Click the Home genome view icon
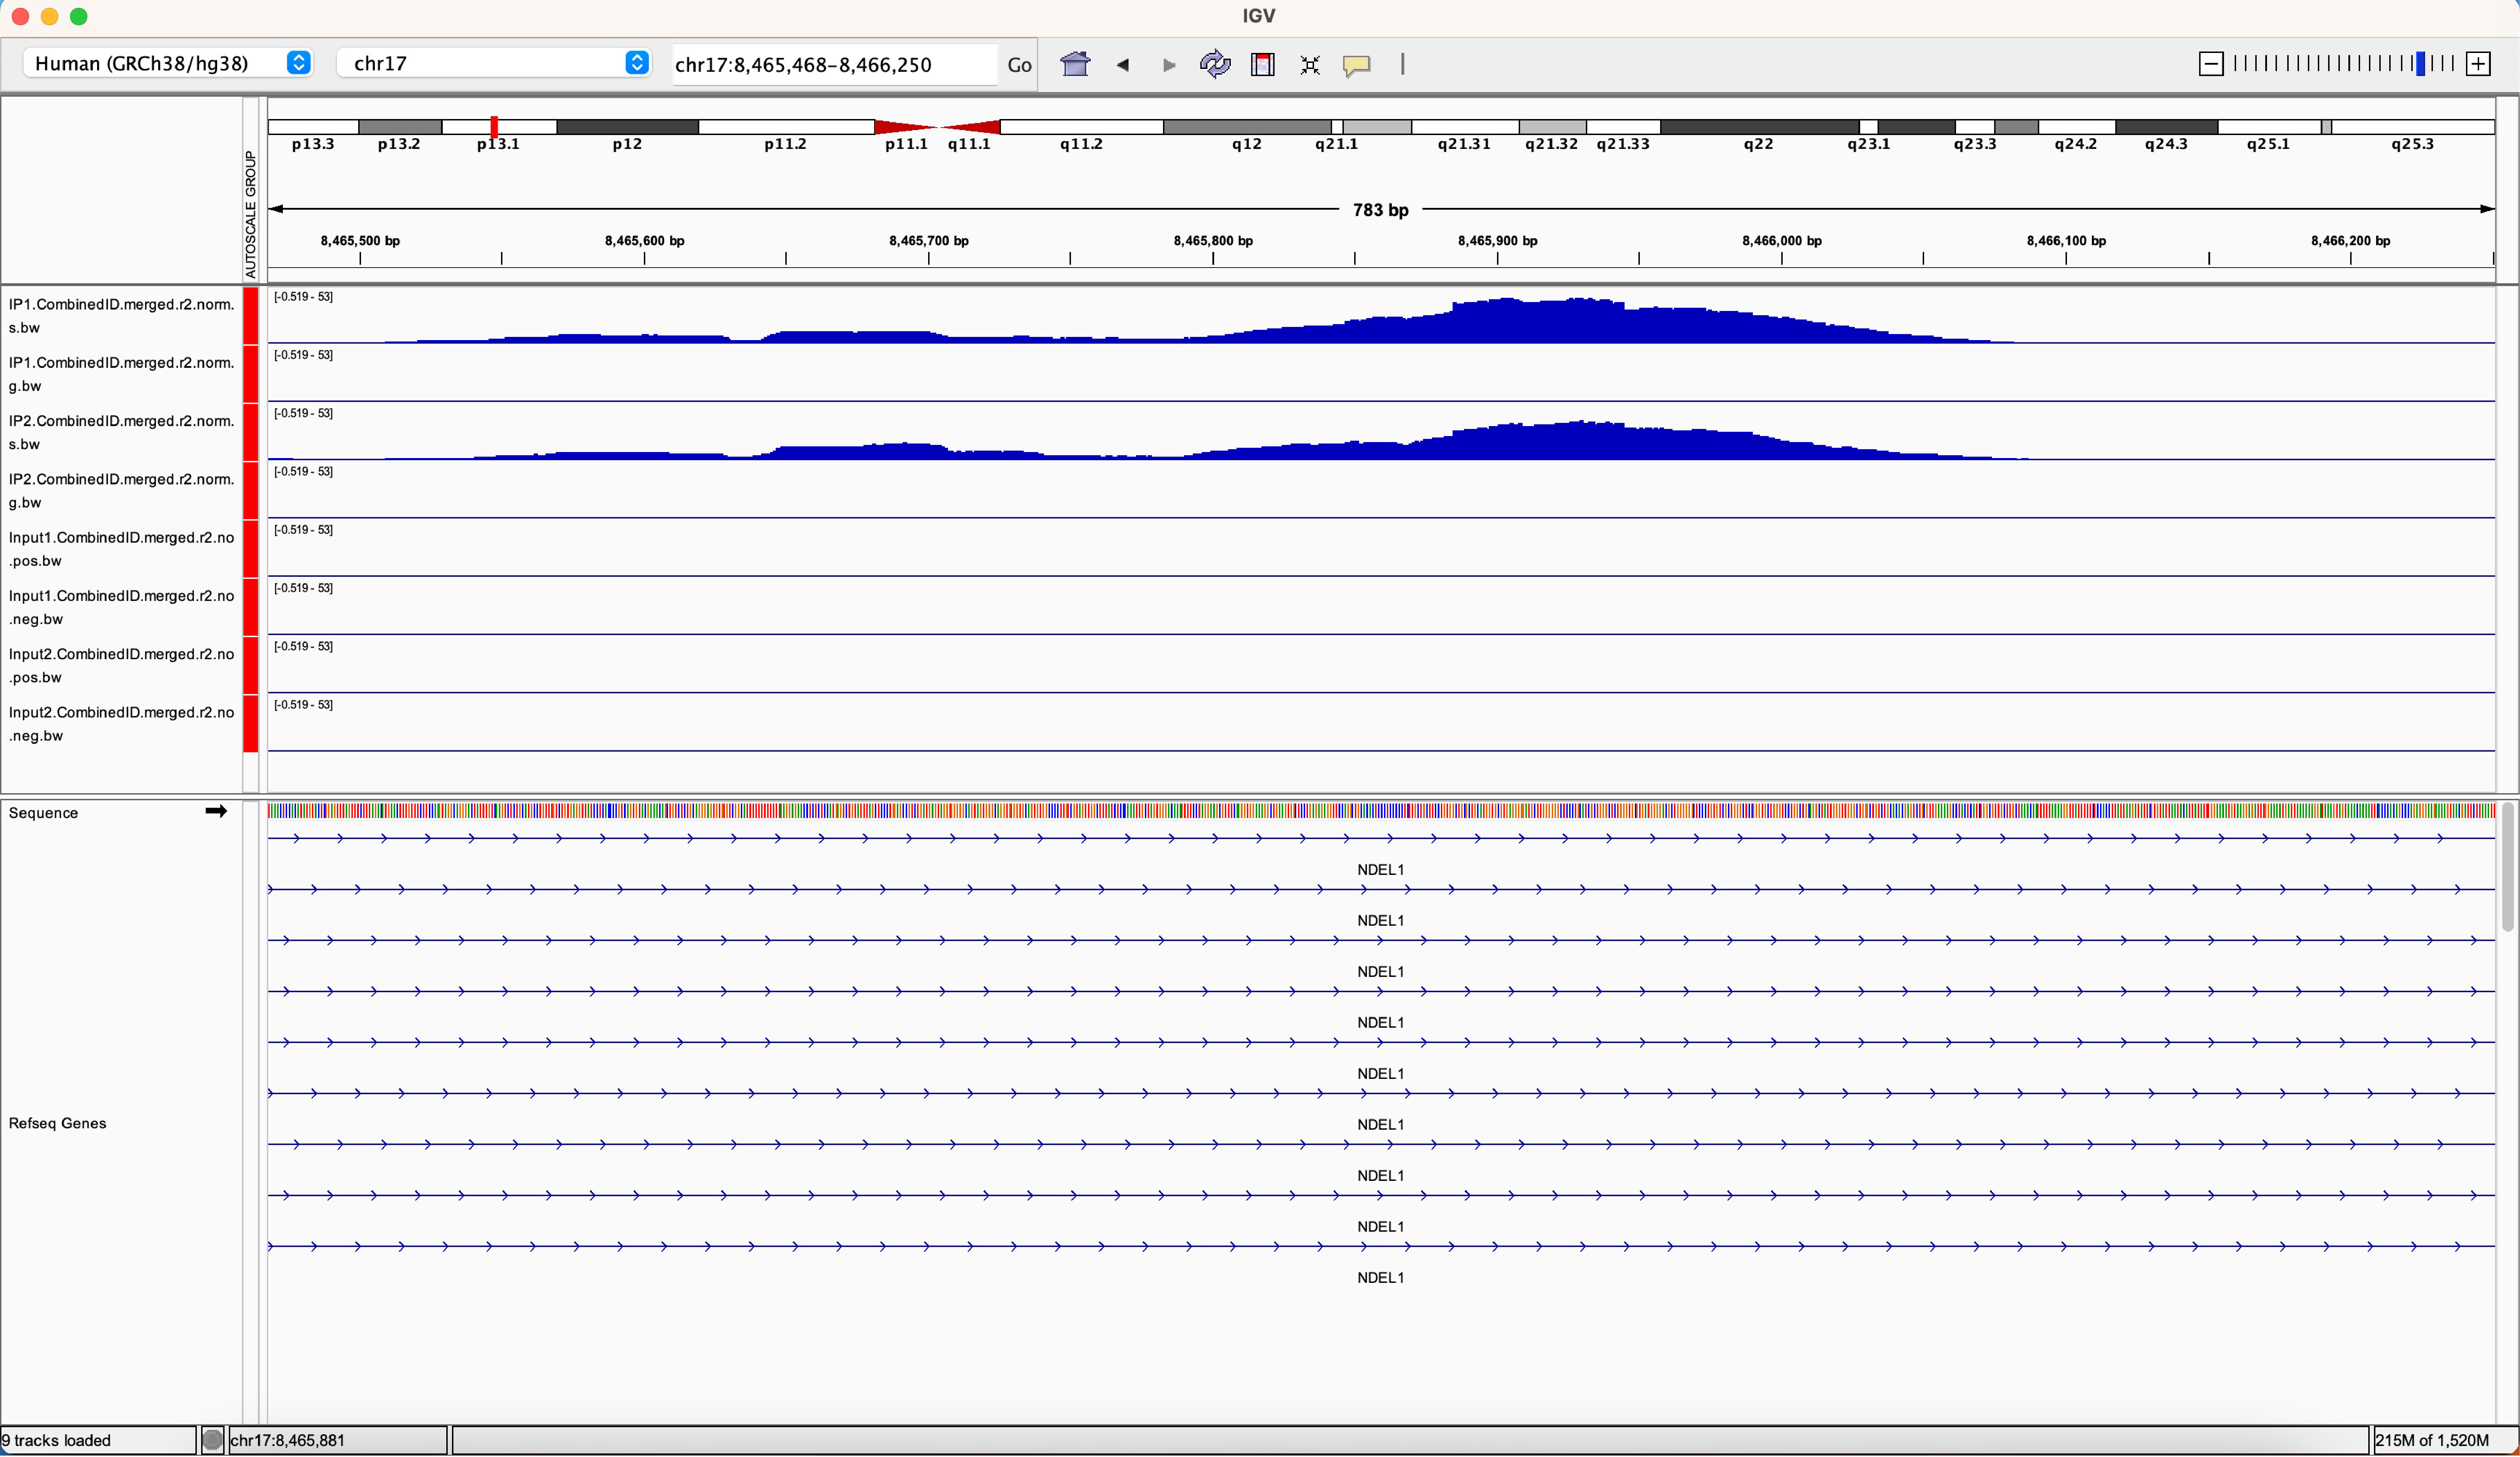 pos(1075,64)
